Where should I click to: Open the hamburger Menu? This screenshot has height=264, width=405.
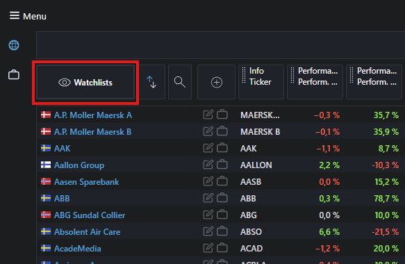(28, 16)
